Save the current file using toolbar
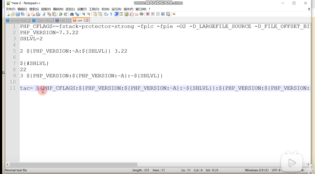The width and height of the screenshot is (315, 174). pos(17,14)
